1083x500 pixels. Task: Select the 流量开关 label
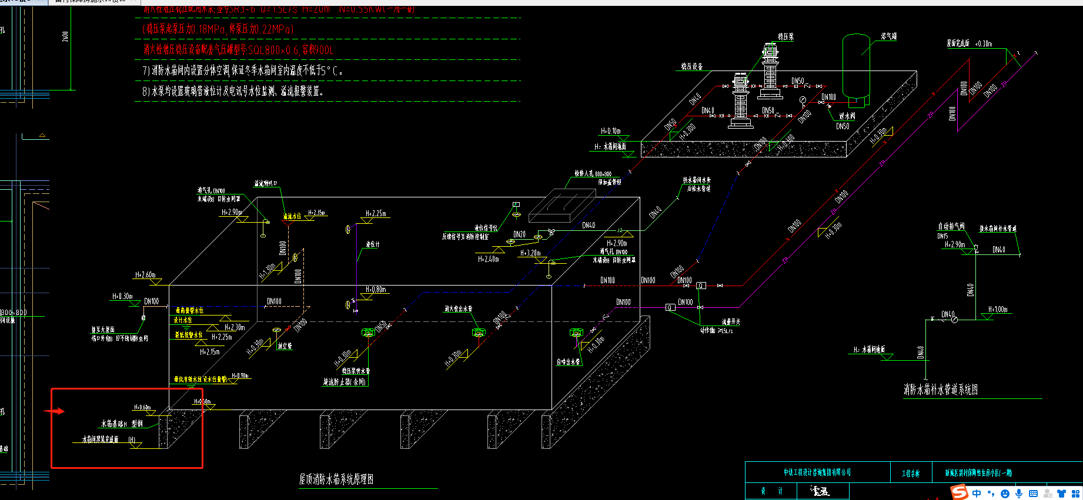click(731, 322)
